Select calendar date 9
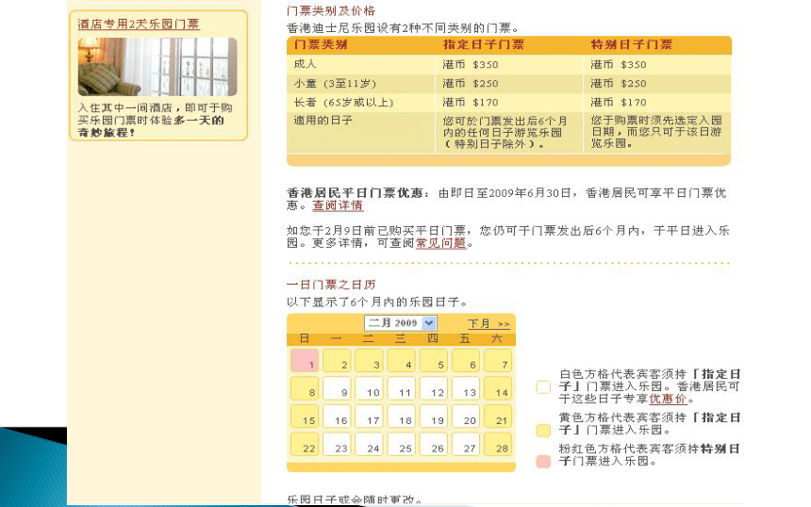The width and height of the screenshot is (811, 507). pyautogui.click(x=337, y=388)
